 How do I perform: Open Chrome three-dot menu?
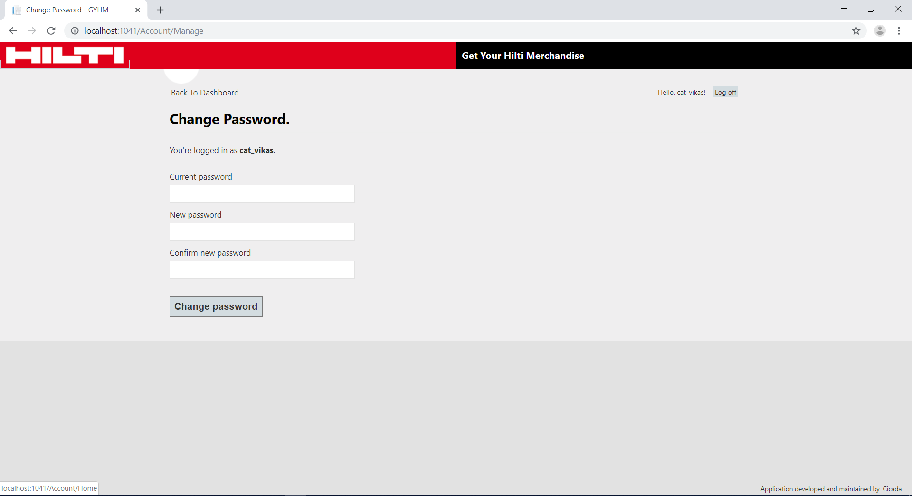click(899, 31)
